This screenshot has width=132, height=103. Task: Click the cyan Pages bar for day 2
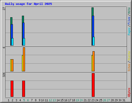point(12,42)
